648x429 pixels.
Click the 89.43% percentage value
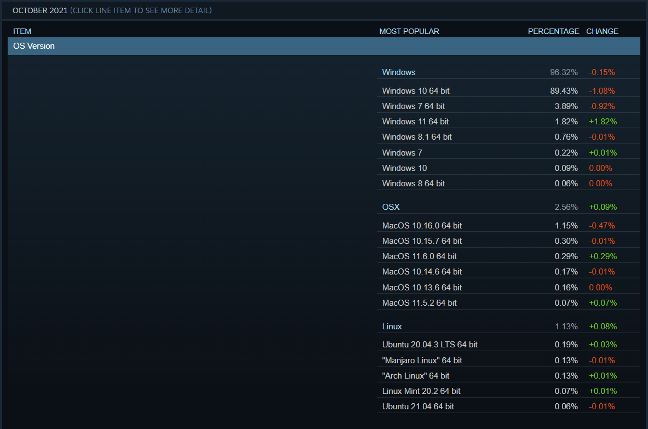click(x=564, y=91)
